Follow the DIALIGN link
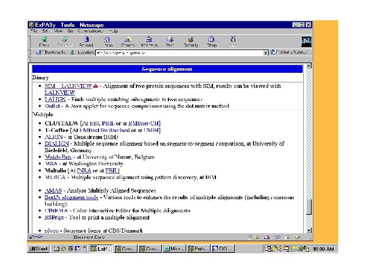 (x=57, y=144)
